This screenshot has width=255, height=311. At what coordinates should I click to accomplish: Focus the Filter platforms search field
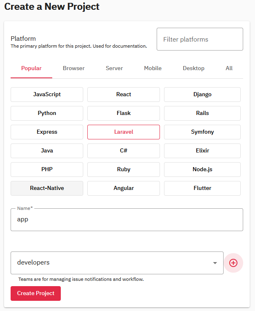pos(200,39)
